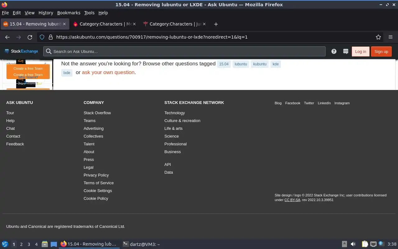Close the Jurassic Category:Characters tab

pos(204,24)
